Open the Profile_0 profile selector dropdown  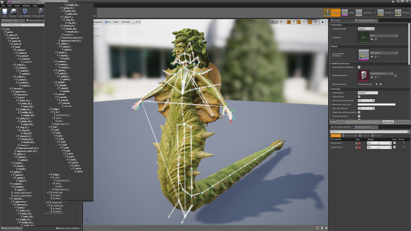click(359, 122)
